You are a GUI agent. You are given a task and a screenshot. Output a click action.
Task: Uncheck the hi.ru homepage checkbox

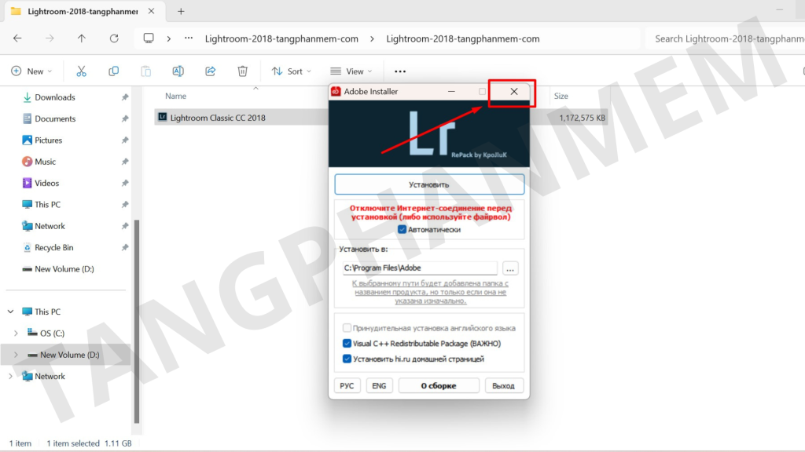pyautogui.click(x=347, y=359)
